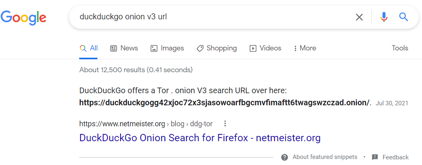This screenshot has height=165, width=422.
Task: Click the netmeister.org breadcrumb URL
Action: [x=146, y=123]
